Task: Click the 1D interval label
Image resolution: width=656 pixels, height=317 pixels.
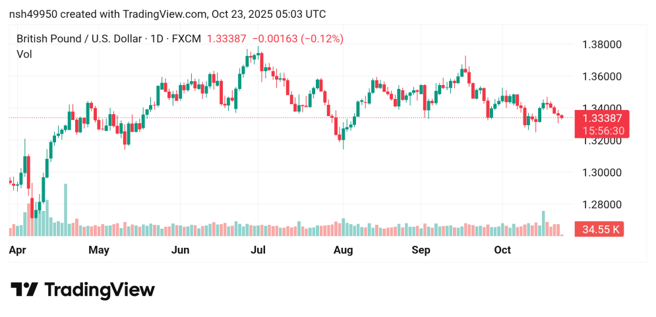Action: pos(157,39)
